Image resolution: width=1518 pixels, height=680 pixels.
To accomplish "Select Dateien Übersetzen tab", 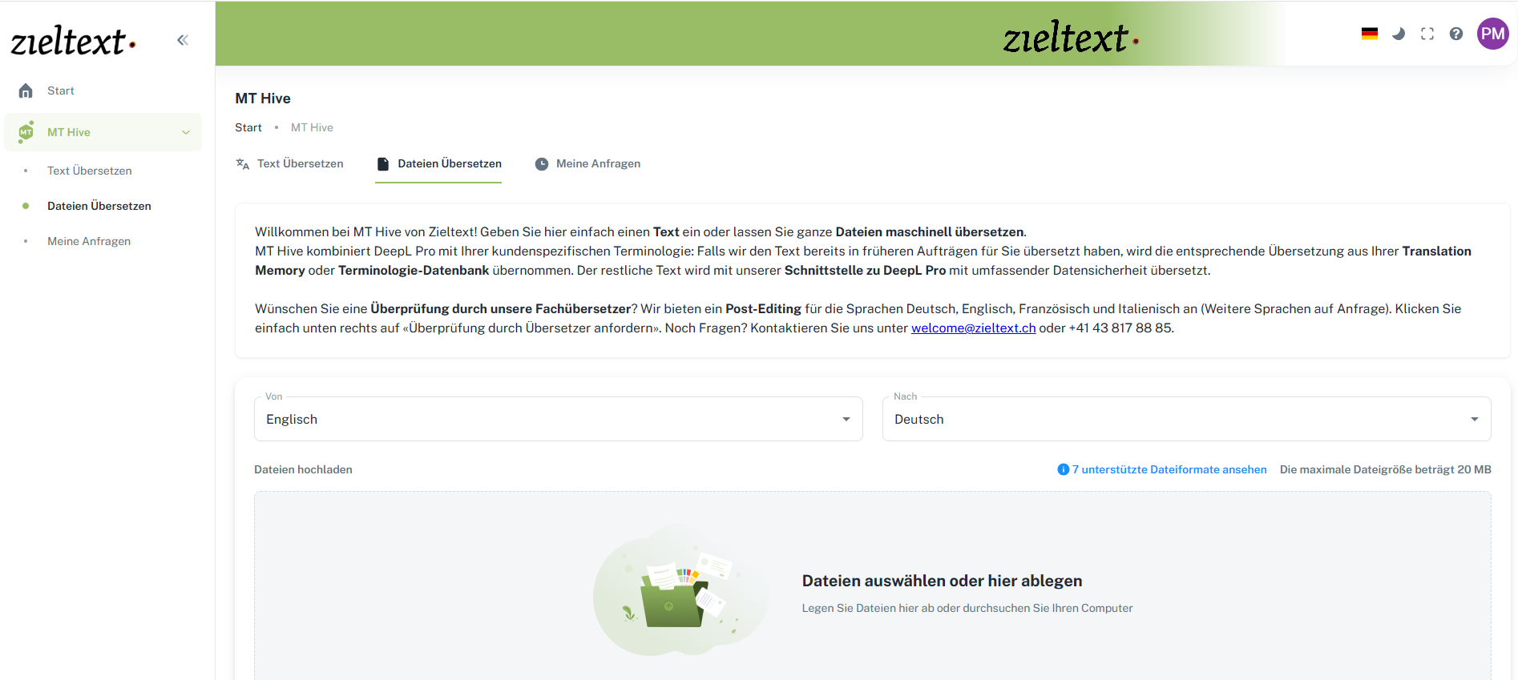I will [x=438, y=163].
